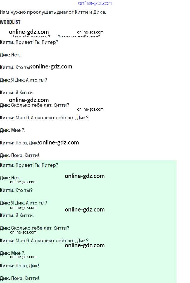Click the partially hidden 'How old are you?' line

(31, 36)
